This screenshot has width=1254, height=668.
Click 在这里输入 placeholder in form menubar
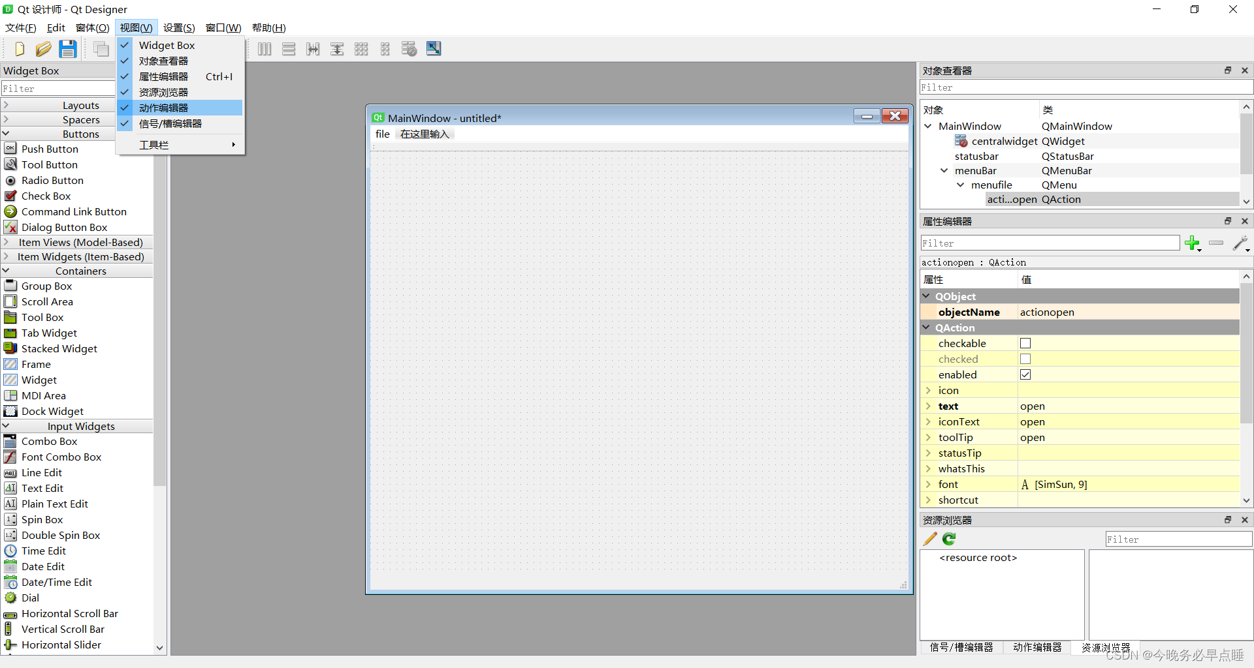point(425,134)
